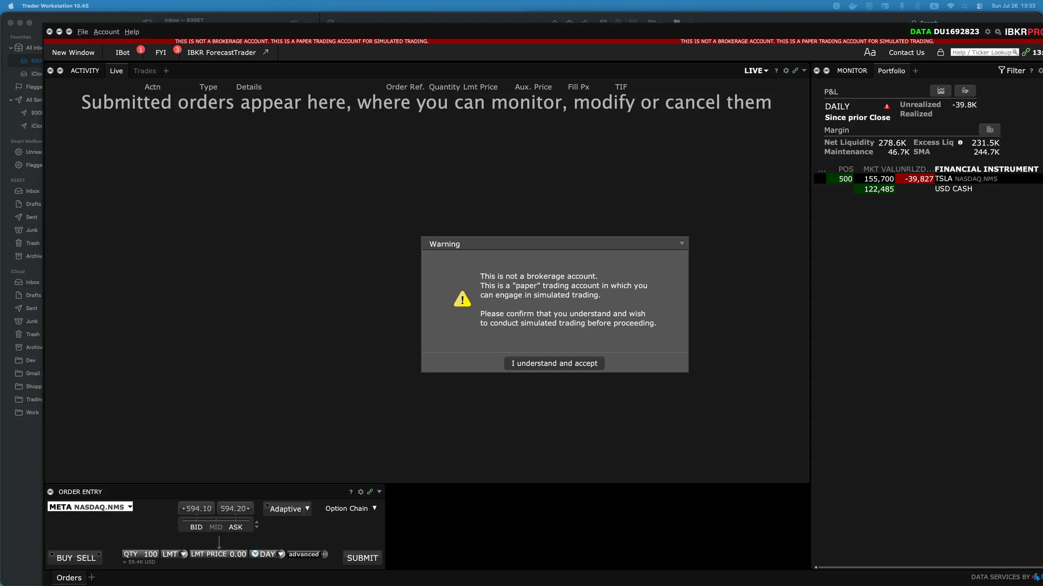Click the Order Entry help question mark
This screenshot has width=1043, height=586.
(x=350, y=492)
